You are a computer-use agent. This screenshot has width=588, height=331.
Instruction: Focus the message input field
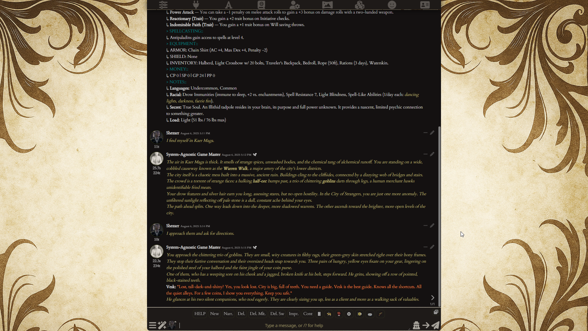[294, 325]
